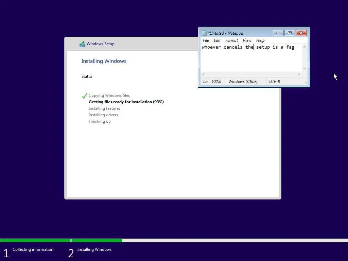This screenshot has height=261, width=348.
Task: Click the '*Untitled - Notepad' title text
Action: (226, 33)
